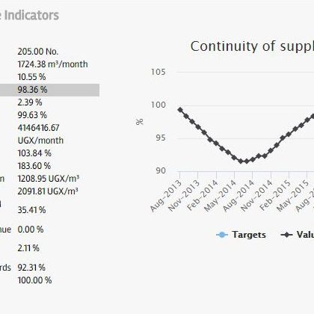Click the Continuity of supply chart title

tap(252, 46)
